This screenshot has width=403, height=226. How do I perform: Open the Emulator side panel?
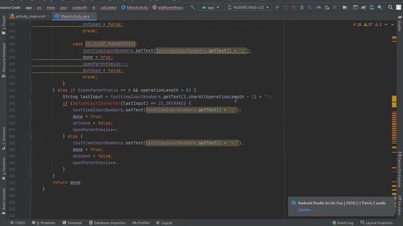click(x=400, y=205)
